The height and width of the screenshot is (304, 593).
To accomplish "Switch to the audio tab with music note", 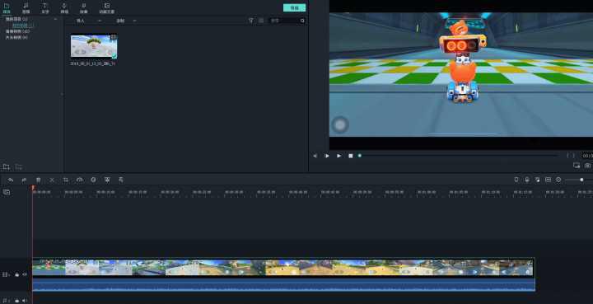I will 26,8.
